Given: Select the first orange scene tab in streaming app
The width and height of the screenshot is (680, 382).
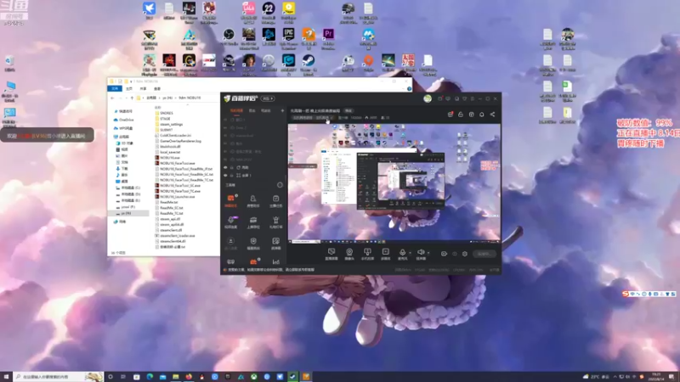Looking at the screenshot, I should tap(236, 111).
